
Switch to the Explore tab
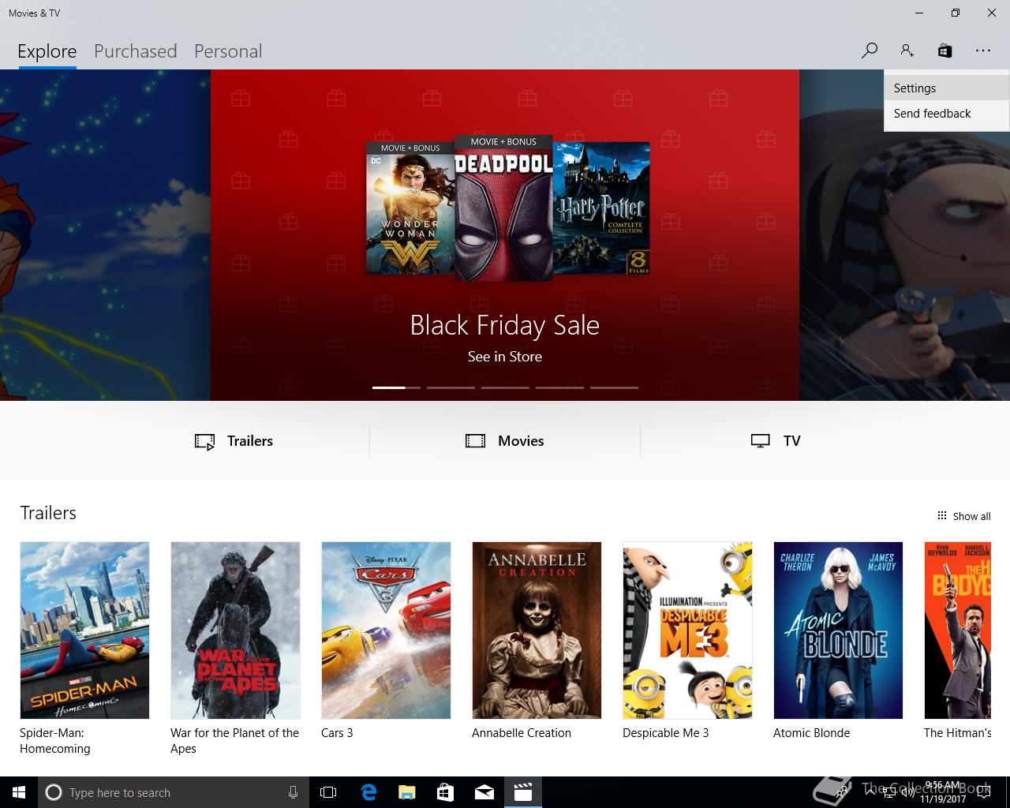click(47, 51)
